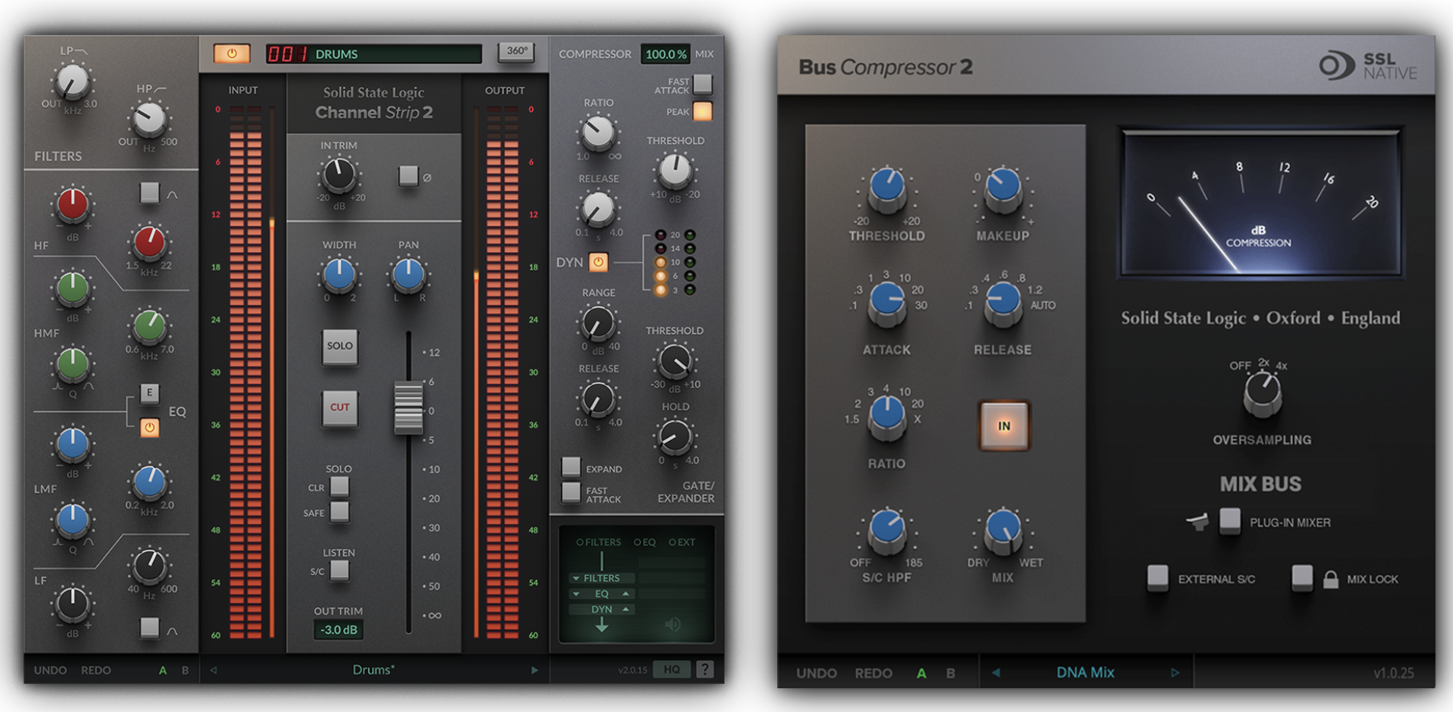Click the blue Width knob
Screen dimensions: 1453x712
click(338, 275)
